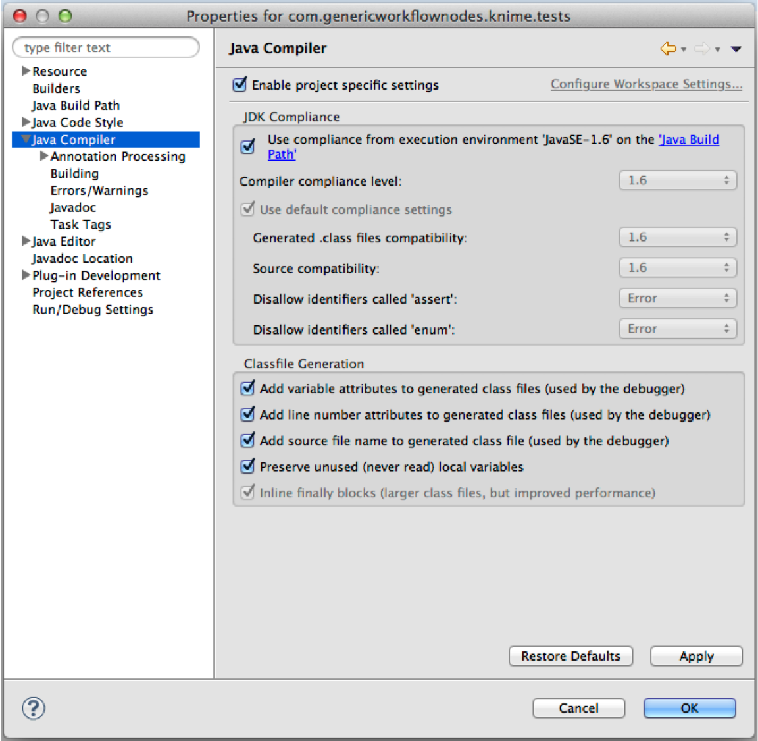This screenshot has width=758, height=741.
Task: Toggle preserve unused local variables option
Action: [248, 466]
